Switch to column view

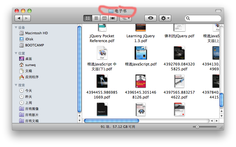[x=104, y=18]
